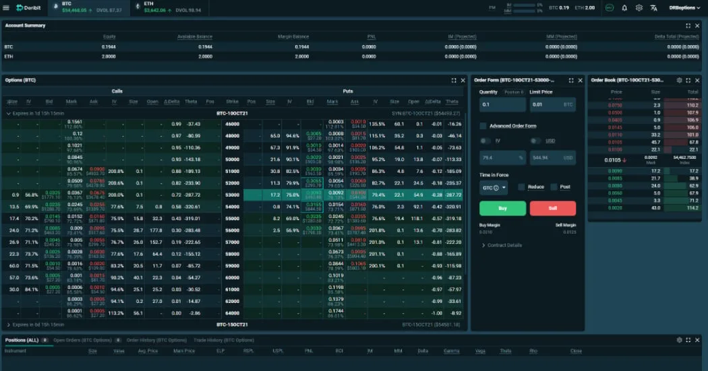This screenshot has width=708, height=371.
Task: Click the green connection status badge
Action: click(x=610, y=7)
